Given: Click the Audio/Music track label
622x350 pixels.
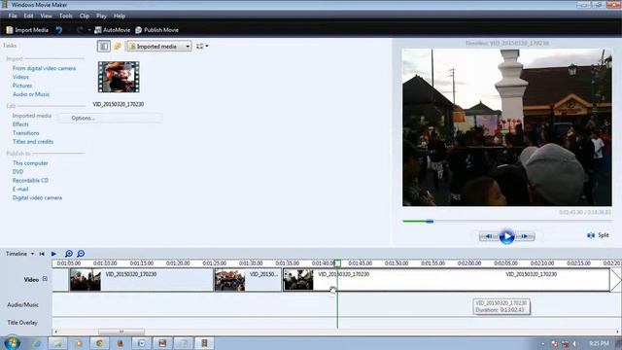Looking at the screenshot, I should tap(22, 304).
